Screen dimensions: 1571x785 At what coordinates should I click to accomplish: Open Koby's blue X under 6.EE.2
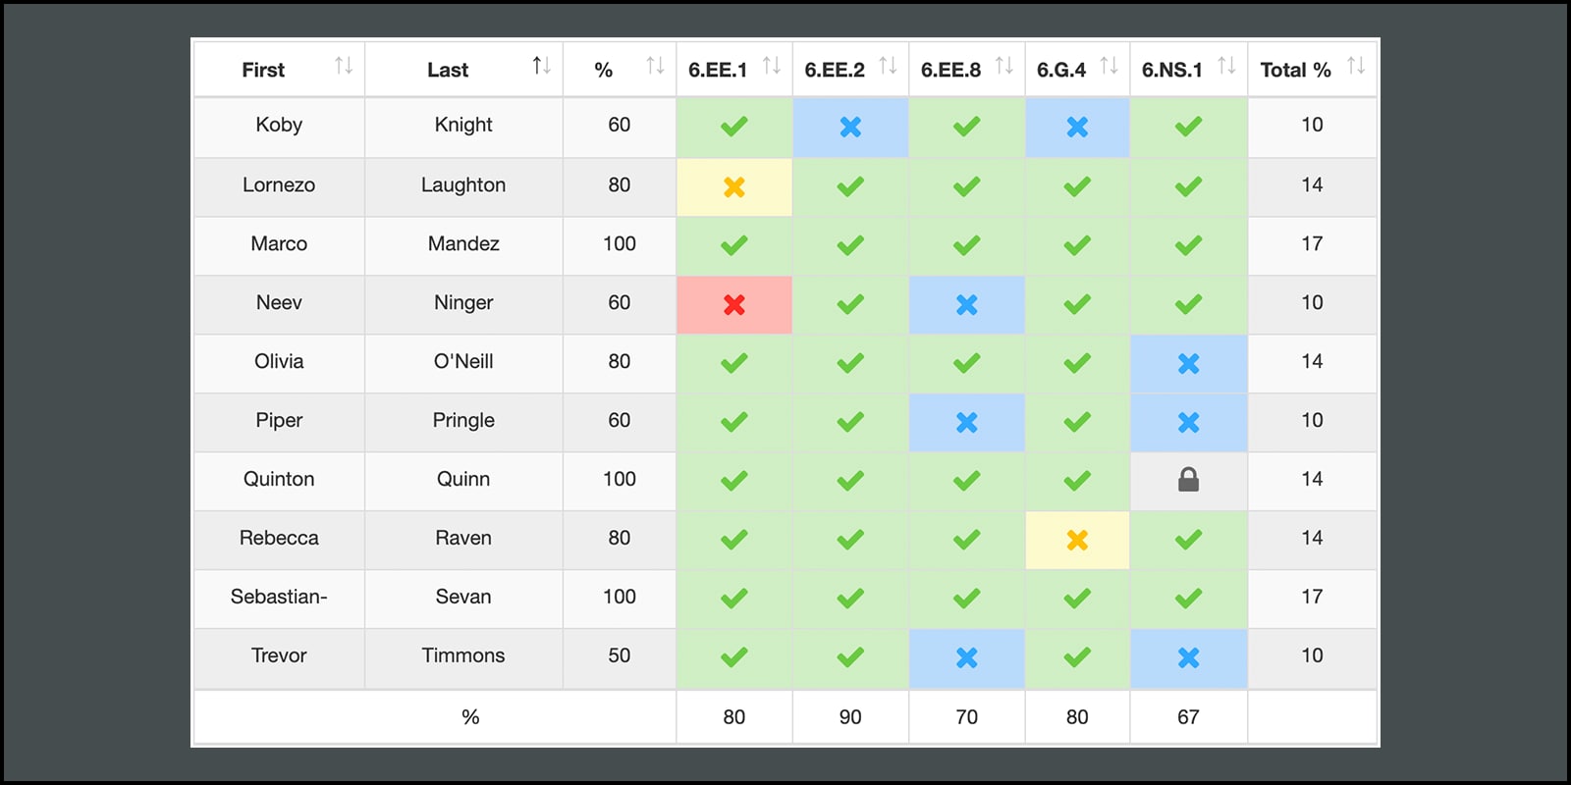(x=850, y=128)
